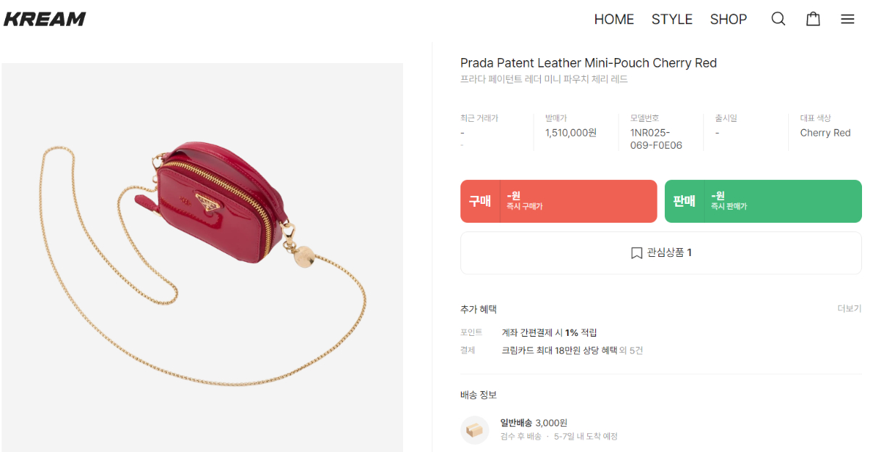Go to the HOME menu
This screenshot has height=452, width=870.
coord(614,20)
